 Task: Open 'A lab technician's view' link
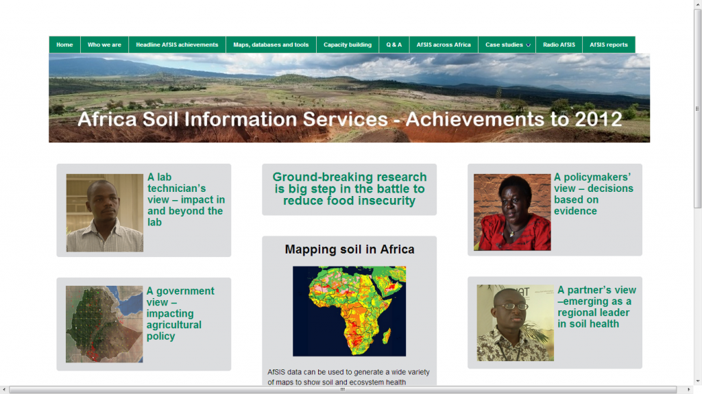(186, 199)
